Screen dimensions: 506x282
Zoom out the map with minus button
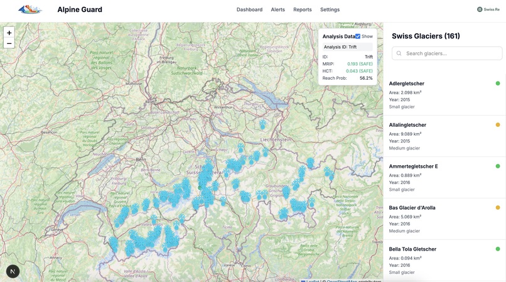click(x=9, y=43)
